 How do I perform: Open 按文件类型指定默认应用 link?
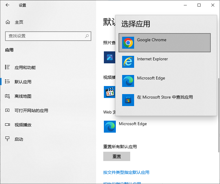pos(126,172)
